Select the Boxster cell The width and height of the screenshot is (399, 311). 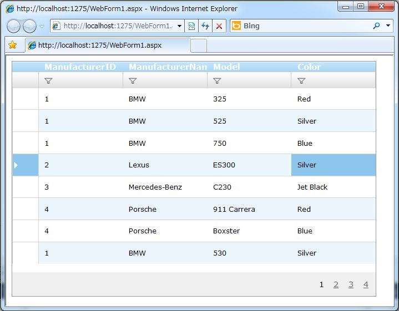click(249, 231)
